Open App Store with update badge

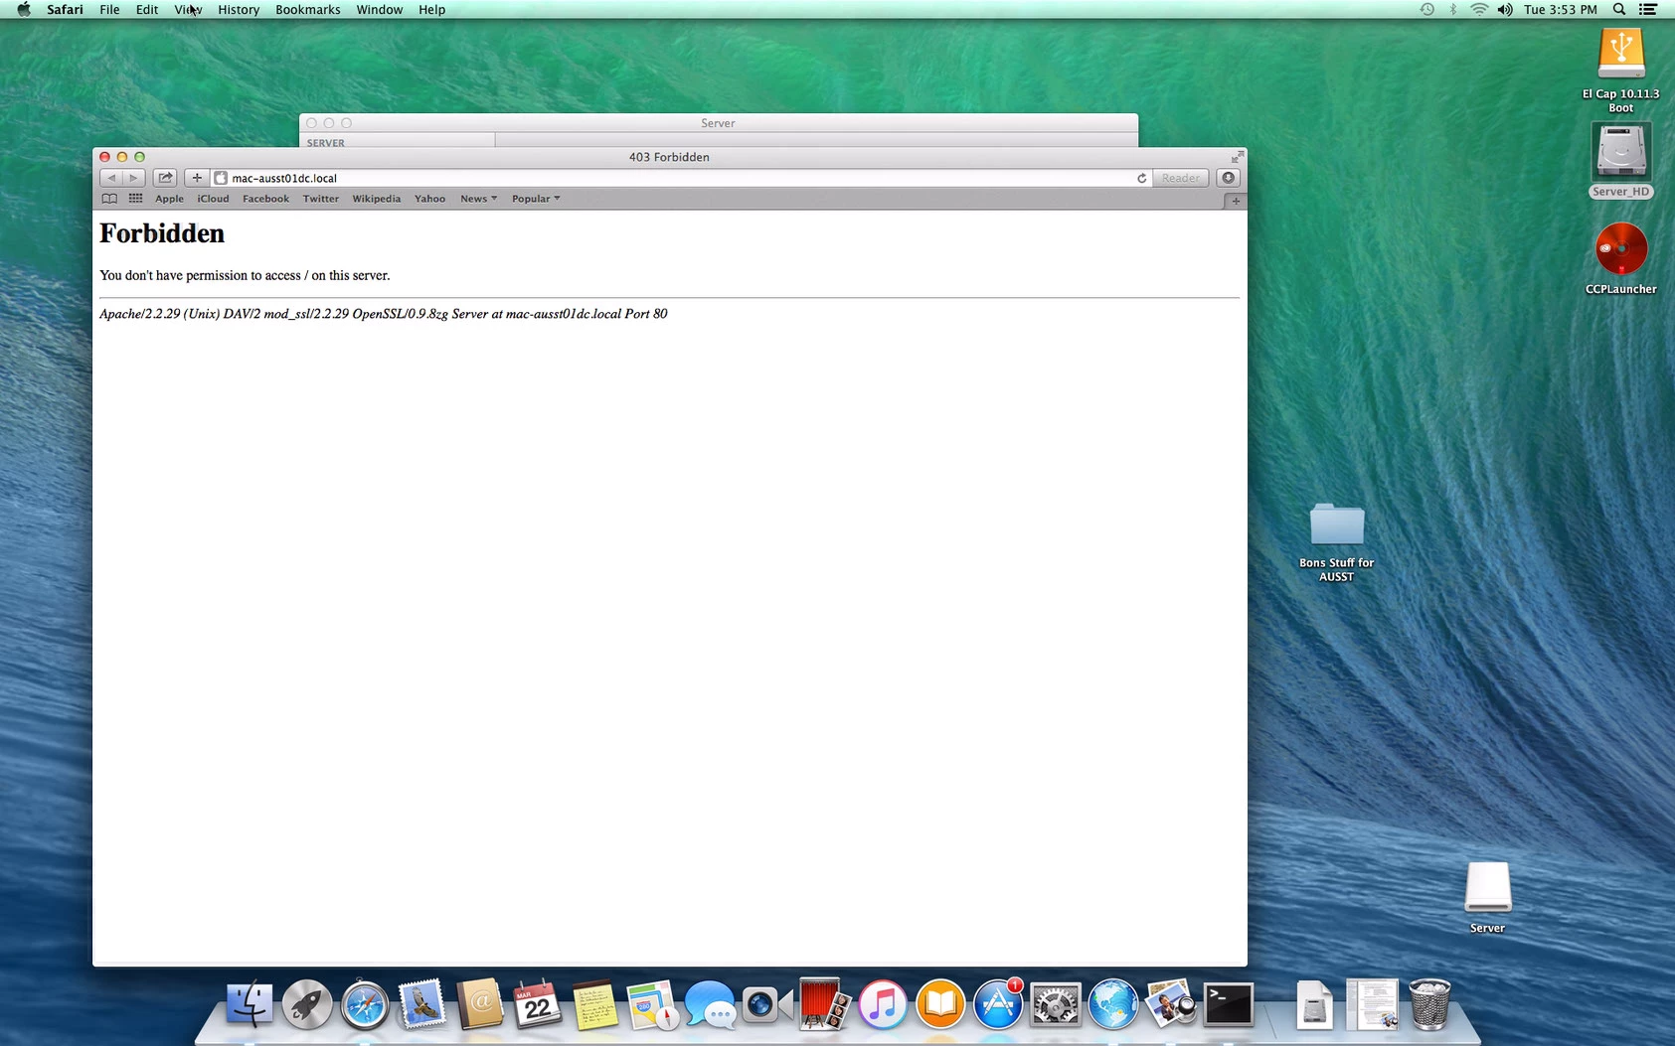pos(998,1004)
